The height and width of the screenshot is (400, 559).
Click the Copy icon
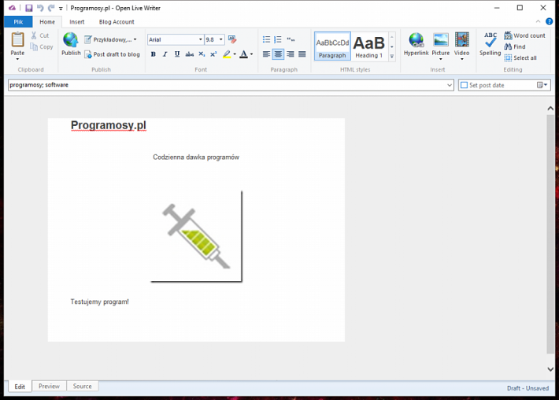coord(34,46)
